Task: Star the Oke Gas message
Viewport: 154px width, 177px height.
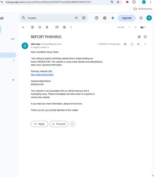Action: click(x=125, y=44)
